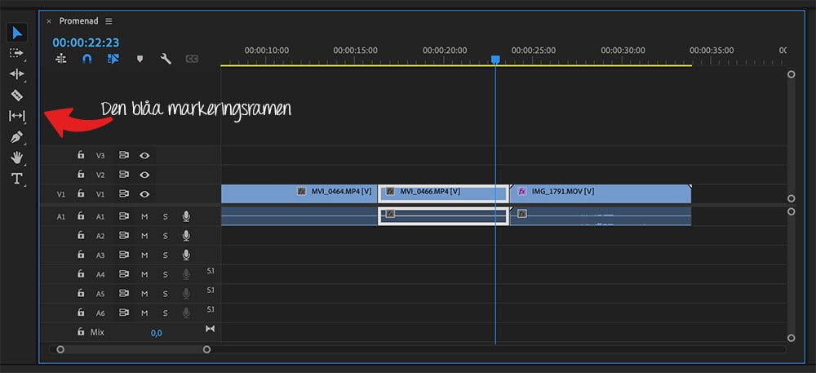The height and width of the screenshot is (373, 816).
Task: Select audio clip under IMG_1791.MOV
Action: [x=601, y=216]
